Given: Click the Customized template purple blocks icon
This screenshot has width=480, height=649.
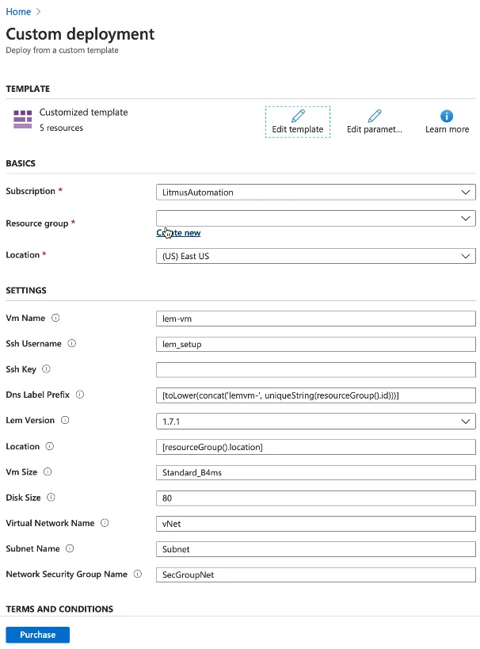Looking at the screenshot, I should pos(23,119).
